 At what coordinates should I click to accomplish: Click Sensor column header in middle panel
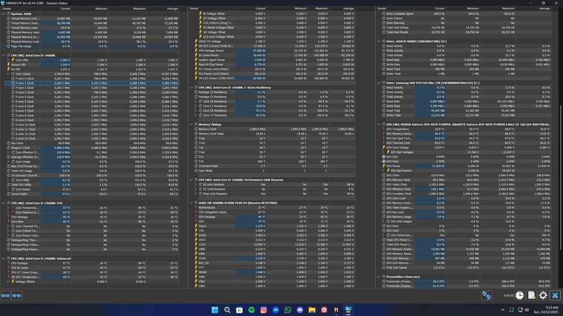tap(211, 8)
